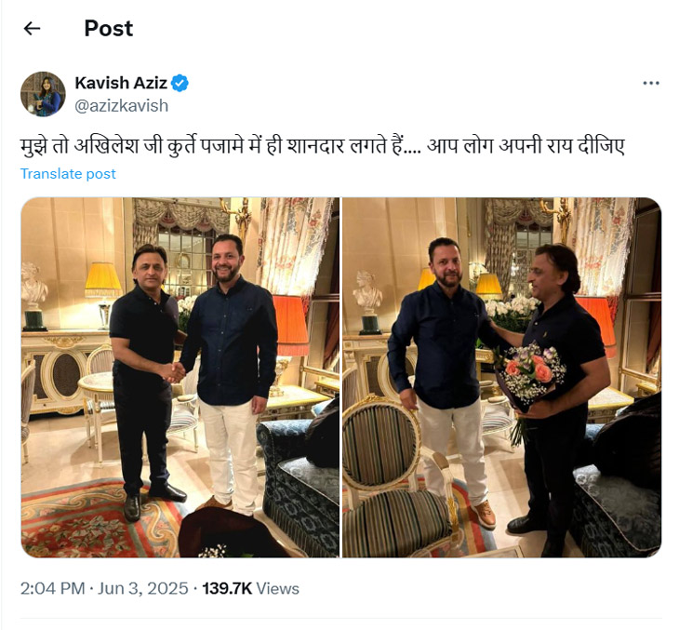Click the Jun 3, 2025 date
The width and height of the screenshot is (679, 630).
[147, 588]
